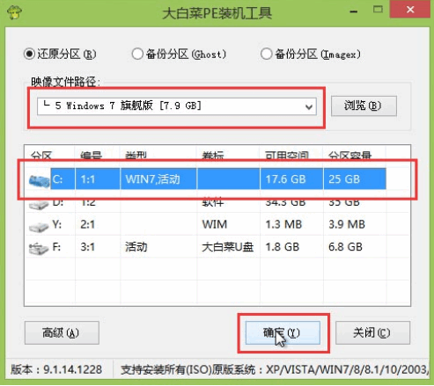Click the 分区容量 column header
434x386 pixels.
pyautogui.click(x=349, y=156)
